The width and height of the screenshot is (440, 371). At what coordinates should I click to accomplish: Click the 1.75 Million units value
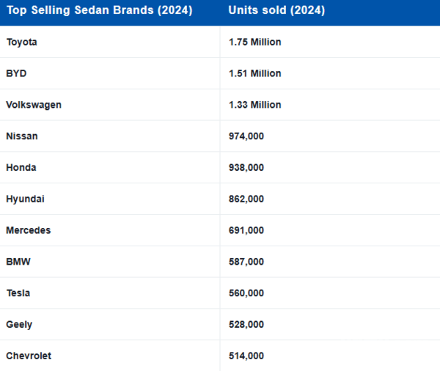[x=254, y=43]
